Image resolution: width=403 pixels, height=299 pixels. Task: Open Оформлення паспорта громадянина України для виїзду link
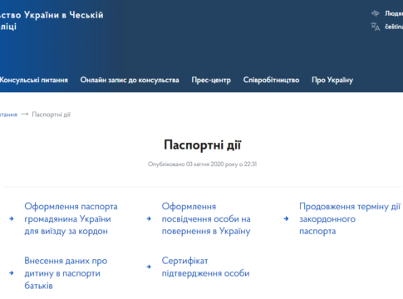point(71,218)
